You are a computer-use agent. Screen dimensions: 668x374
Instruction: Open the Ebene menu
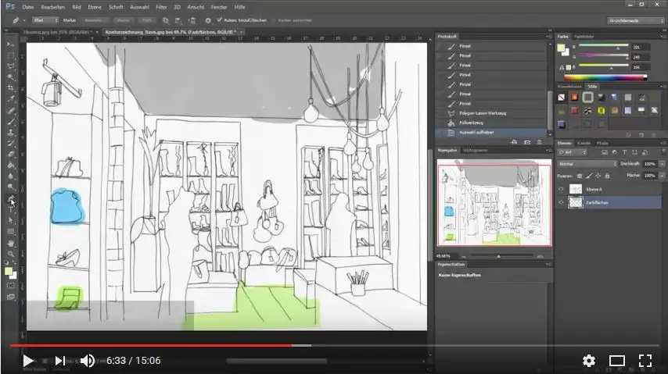click(95, 7)
